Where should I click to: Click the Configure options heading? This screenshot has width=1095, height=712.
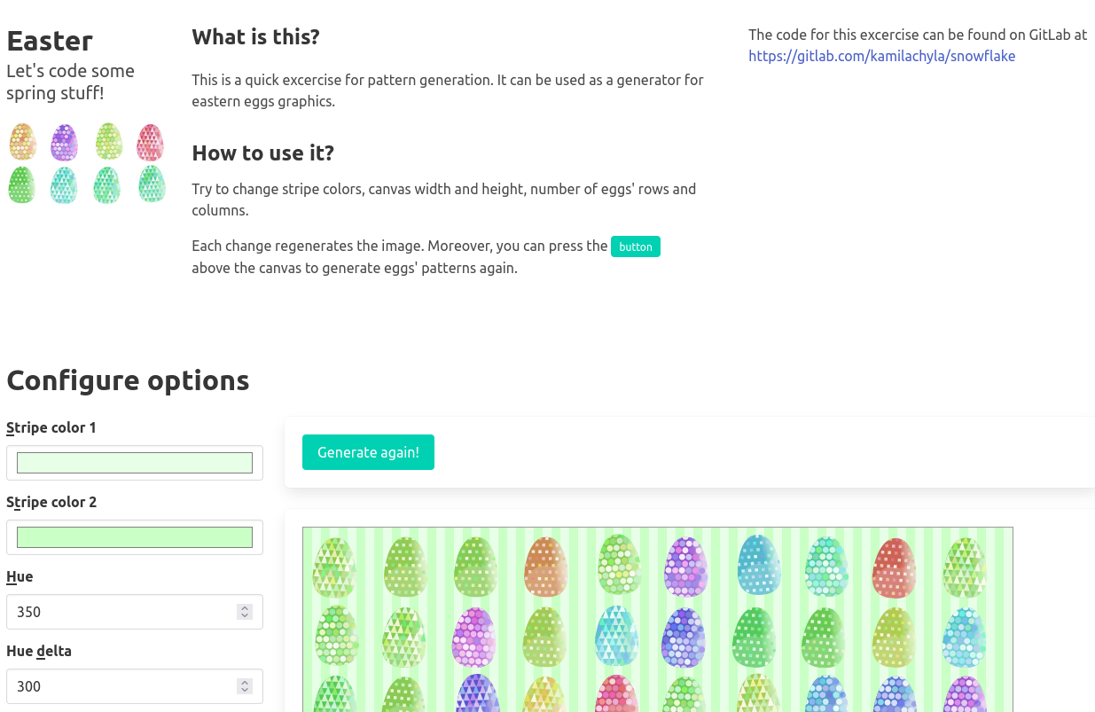127,380
